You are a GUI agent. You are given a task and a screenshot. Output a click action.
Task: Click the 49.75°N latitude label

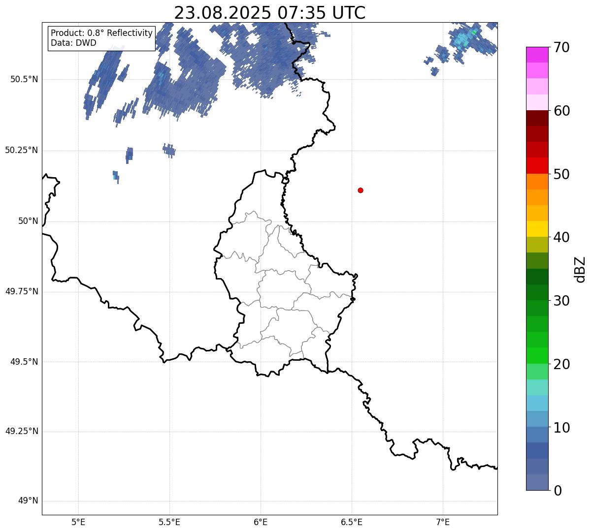tap(21, 291)
